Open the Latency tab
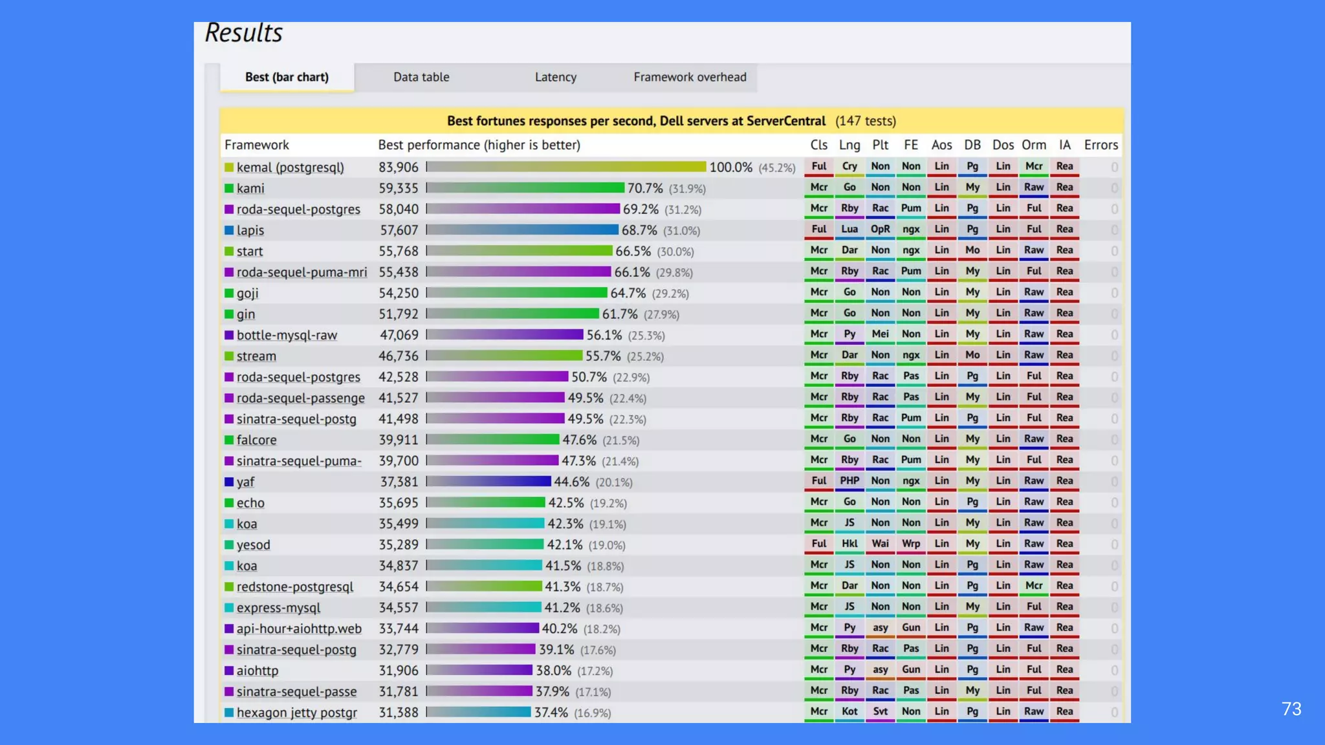 click(555, 77)
